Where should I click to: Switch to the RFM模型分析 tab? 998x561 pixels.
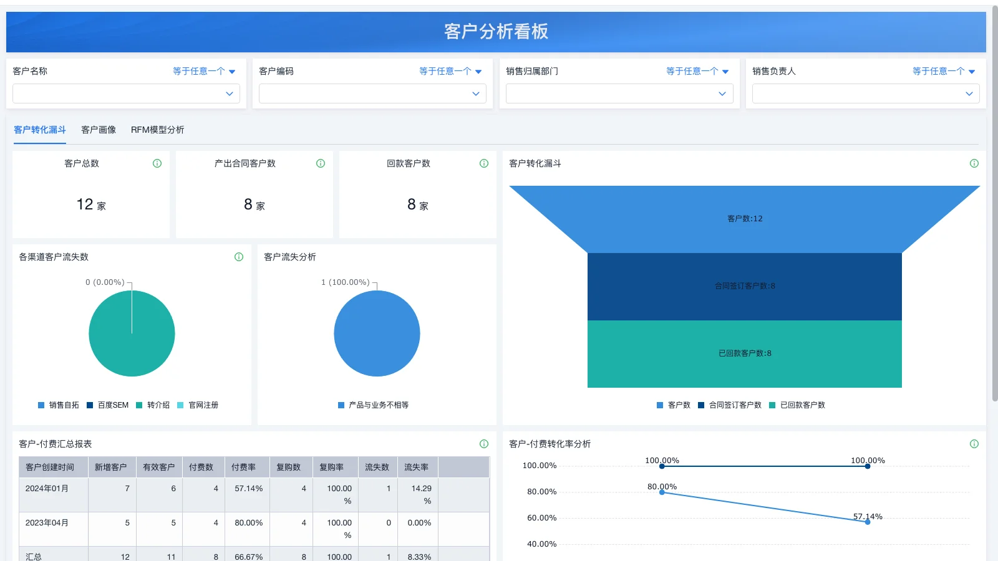click(x=158, y=130)
